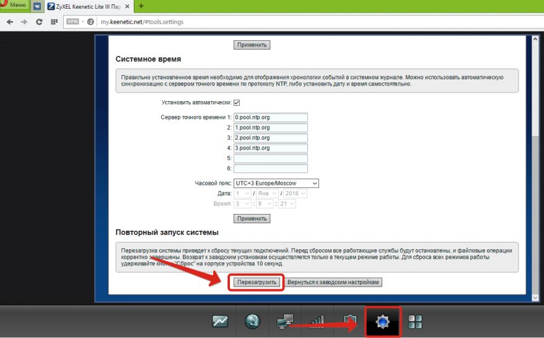Click the site info globe icon
Image resolution: width=544 pixels, height=338 pixels.
point(90,22)
